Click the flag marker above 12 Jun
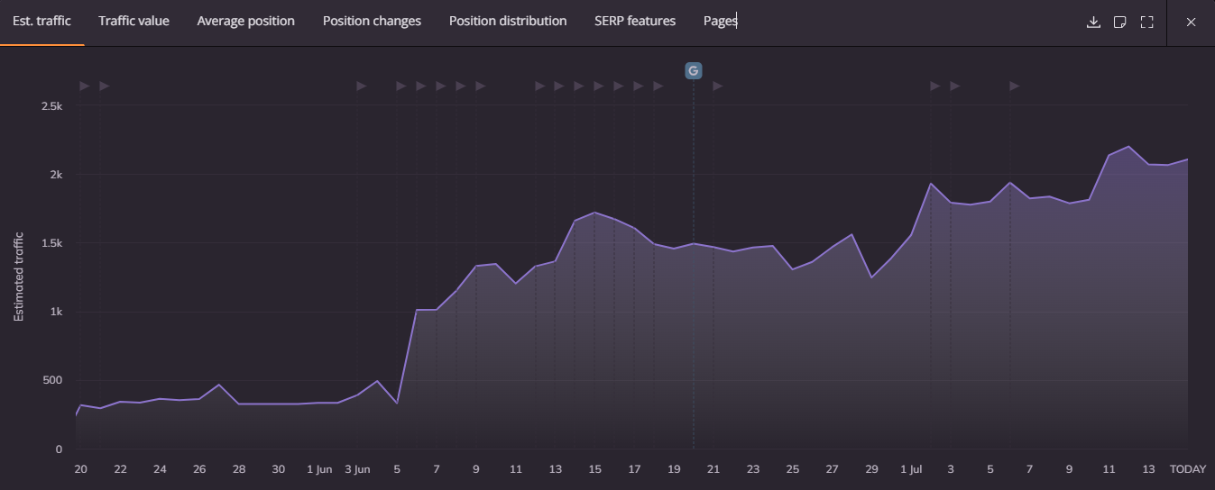 click(x=540, y=86)
